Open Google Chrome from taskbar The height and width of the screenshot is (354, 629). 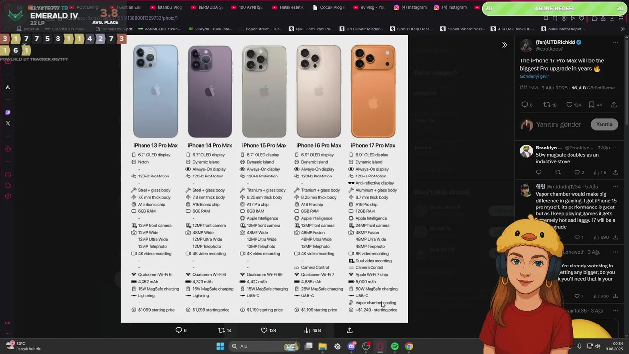point(409,346)
